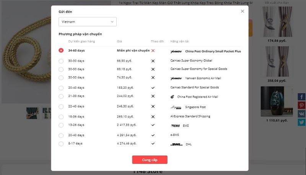Screen dimensions: 306x175
Task: Select China Post Registered Air Mail radio
Action: coord(61,96)
